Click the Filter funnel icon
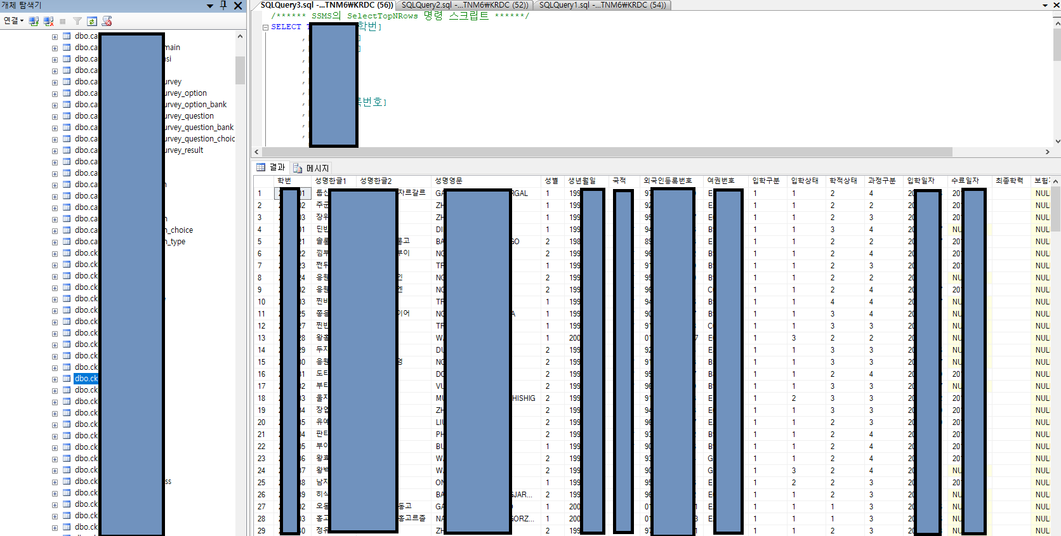The width and height of the screenshot is (1061, 536). [77, 21]
